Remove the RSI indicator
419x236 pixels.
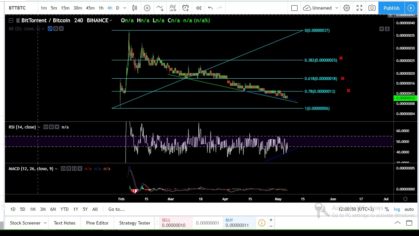[x=57, y=127]
